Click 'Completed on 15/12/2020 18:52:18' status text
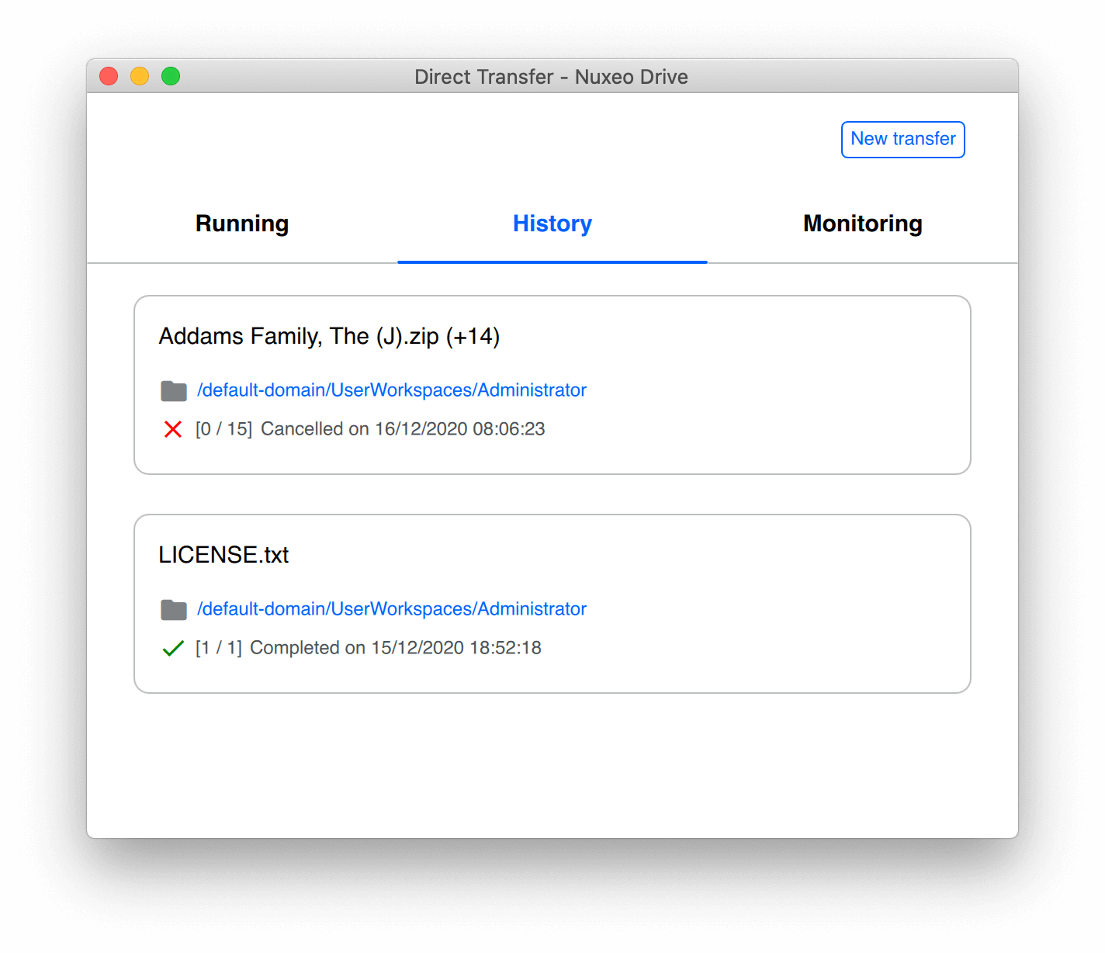 coord(396,648)
